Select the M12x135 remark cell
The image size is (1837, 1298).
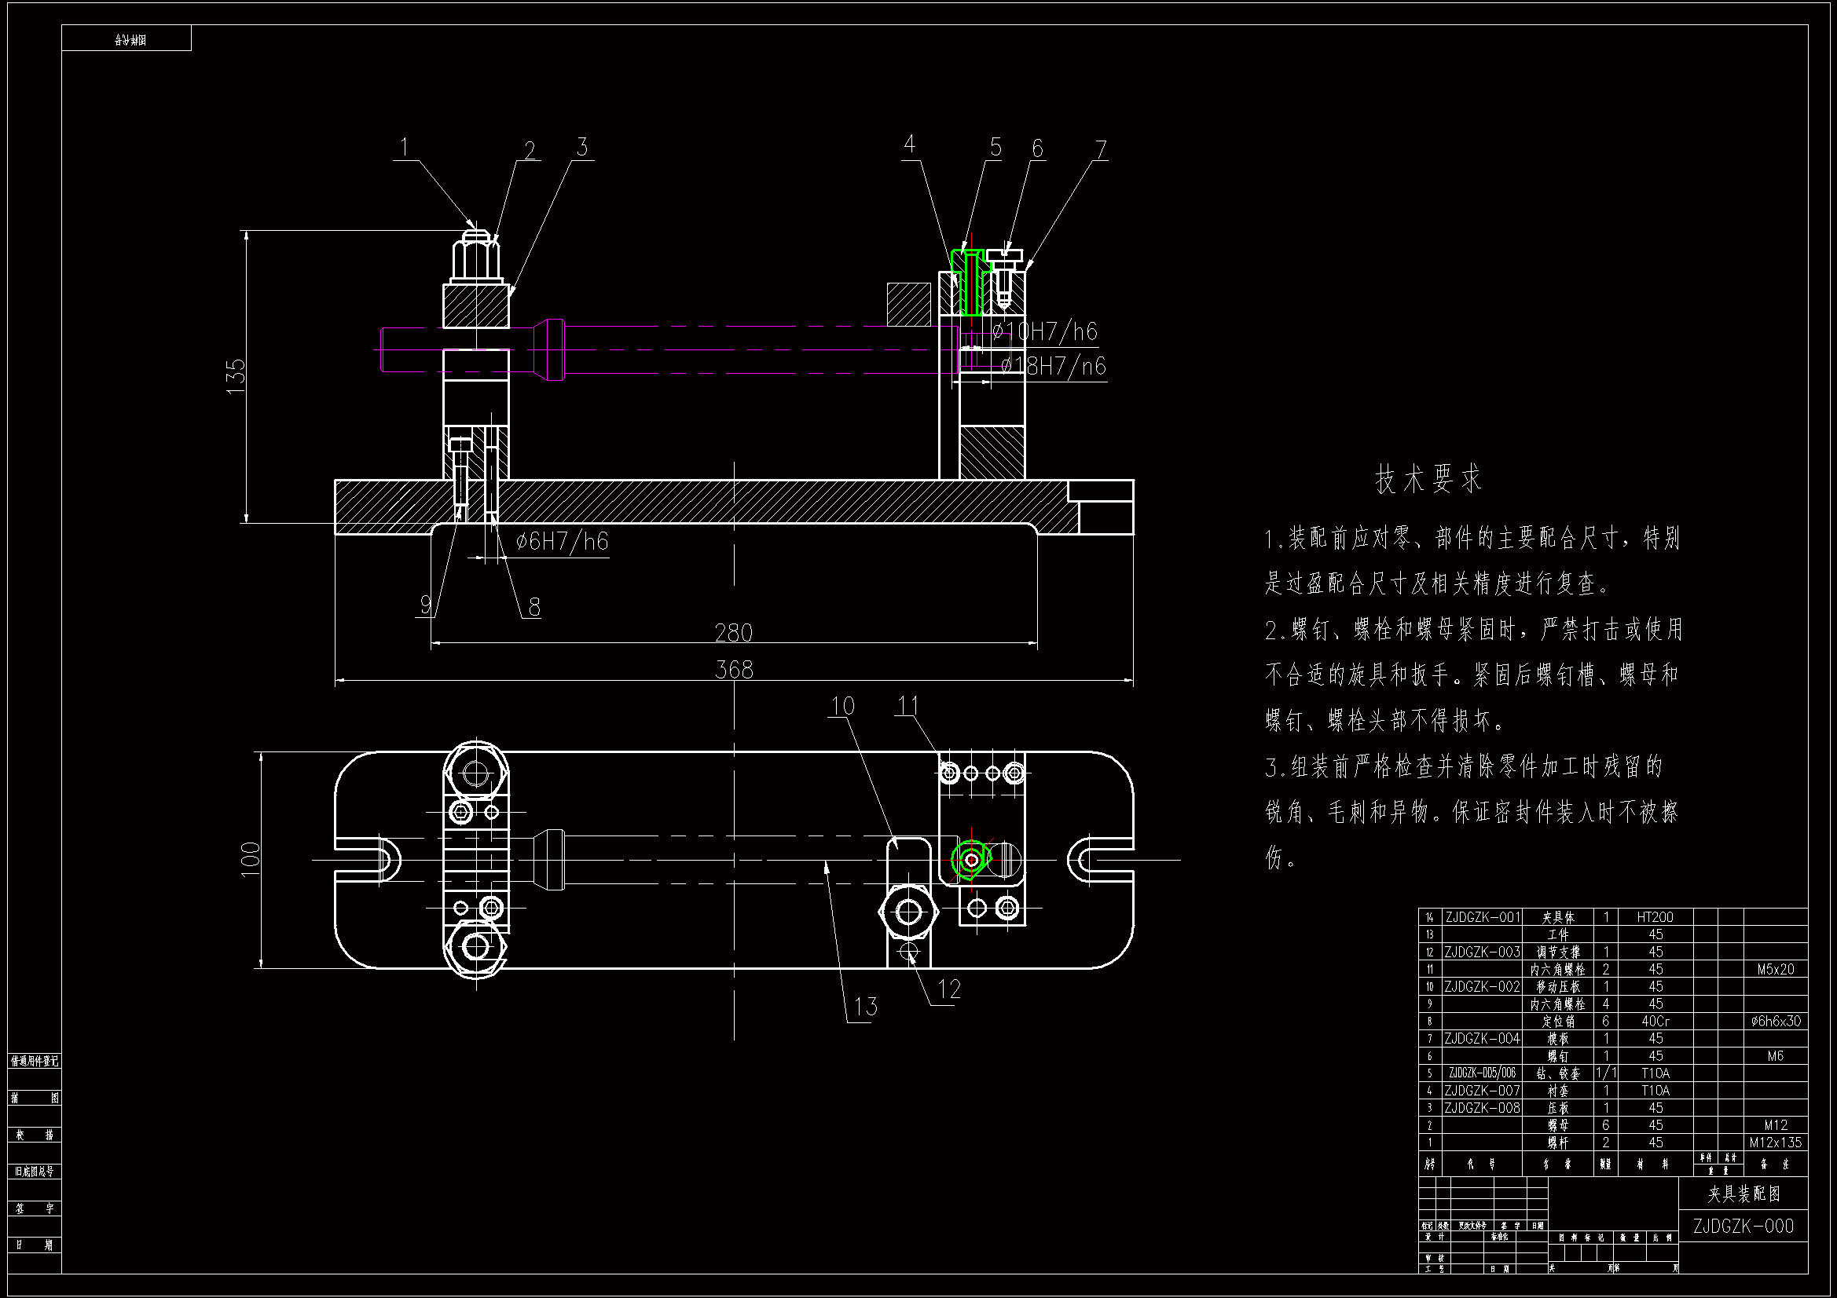(x=1775, y=1143)
